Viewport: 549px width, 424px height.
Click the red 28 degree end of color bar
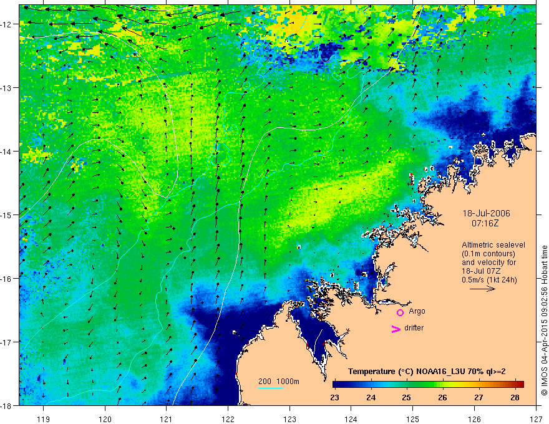(520, 385)
